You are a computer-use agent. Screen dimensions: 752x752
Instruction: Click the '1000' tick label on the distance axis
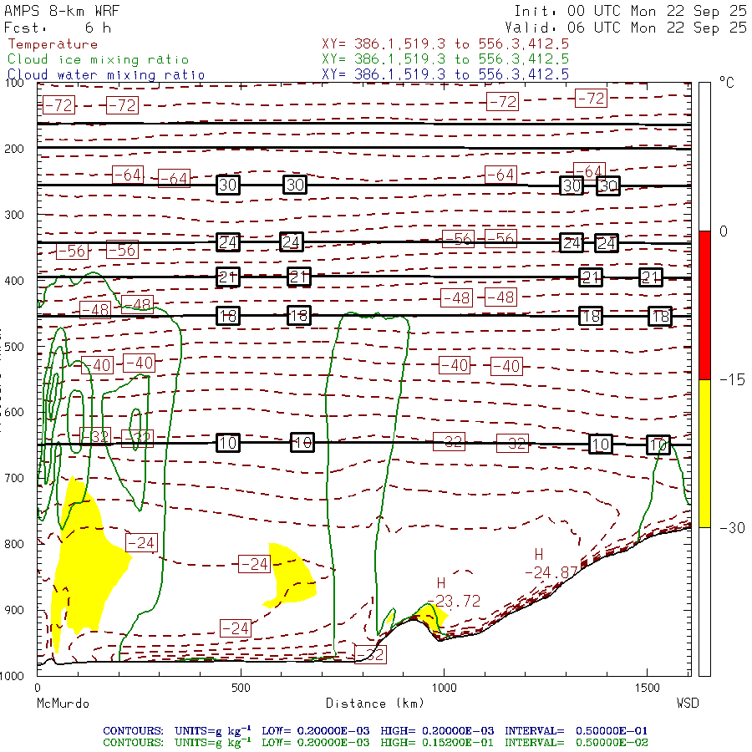tap(445, 688)
